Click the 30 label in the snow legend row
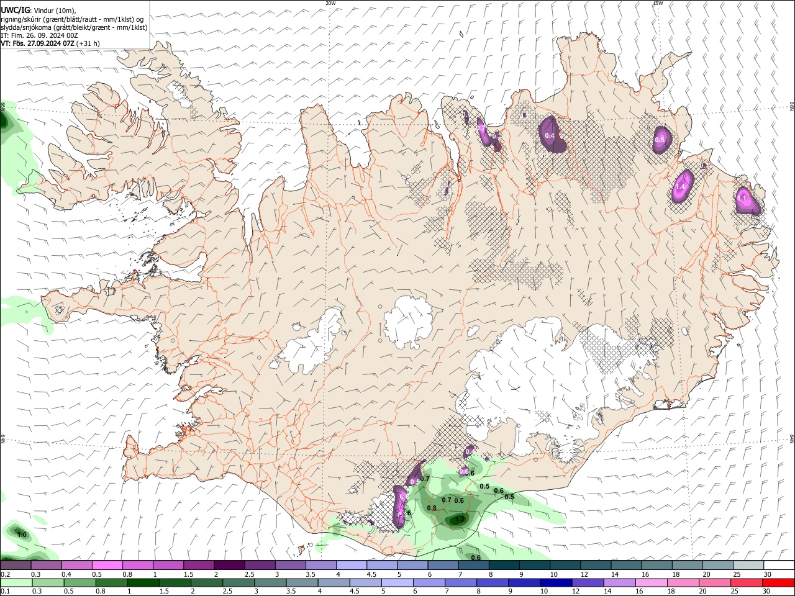795x596 pixels. [767, 574]
